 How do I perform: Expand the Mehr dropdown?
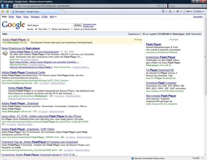[53, 17]
